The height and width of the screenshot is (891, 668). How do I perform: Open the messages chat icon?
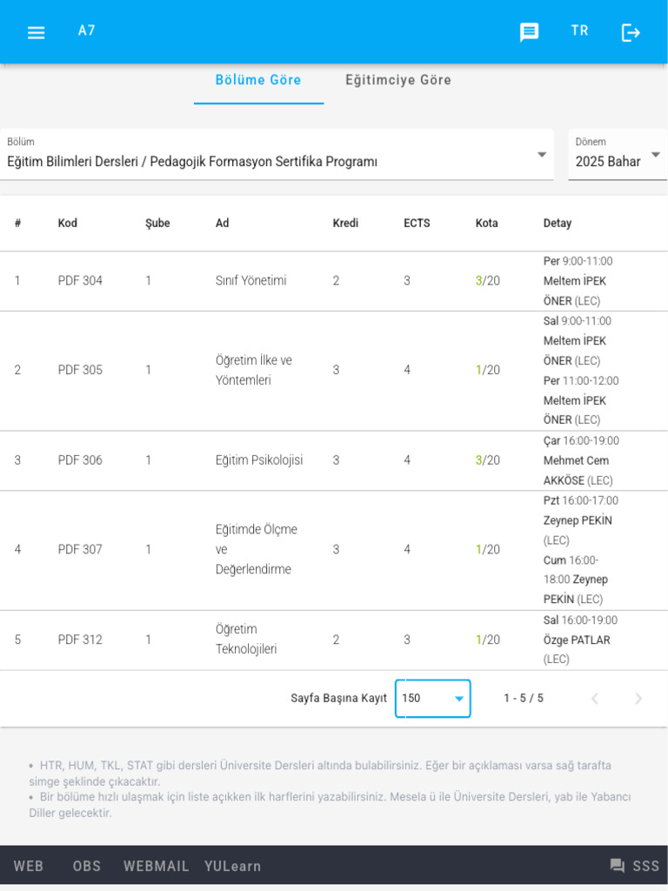pyautogui.click(x=529, y=32)
